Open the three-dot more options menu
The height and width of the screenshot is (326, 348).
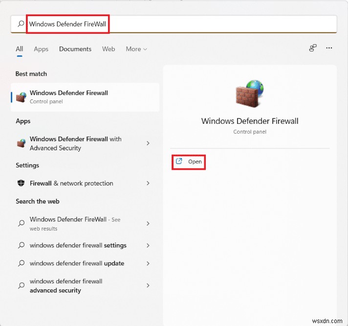329,48
